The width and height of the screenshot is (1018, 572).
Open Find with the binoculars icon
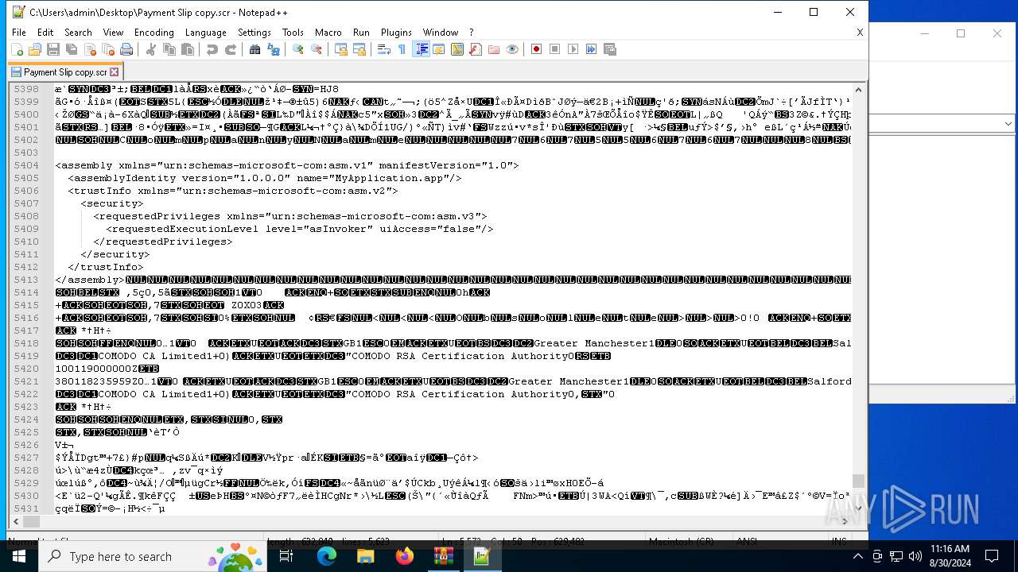(x=255, y=49)
